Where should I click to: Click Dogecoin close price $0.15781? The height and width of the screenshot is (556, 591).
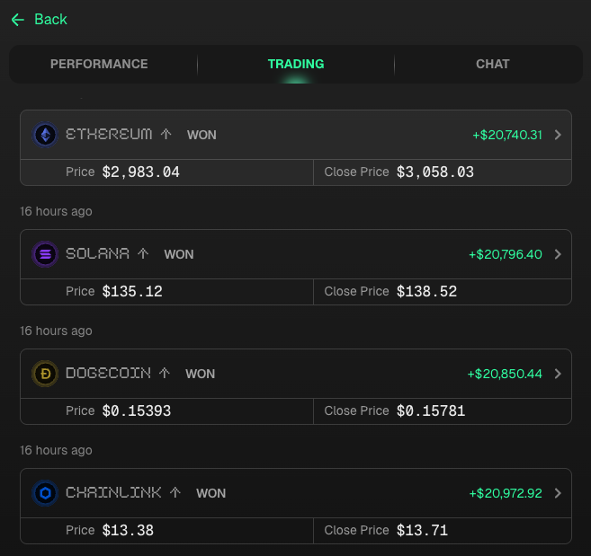click(x=431, y=410)
